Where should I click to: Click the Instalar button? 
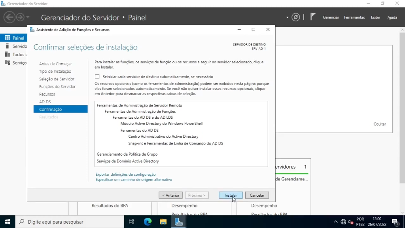231,196
